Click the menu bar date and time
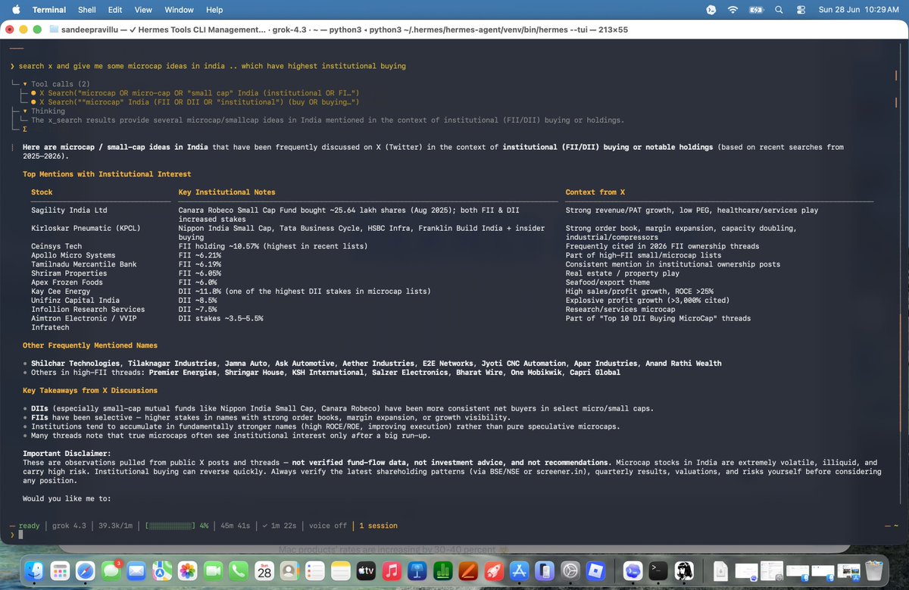This screenshot has height=590, width=909. pos(861,10)
